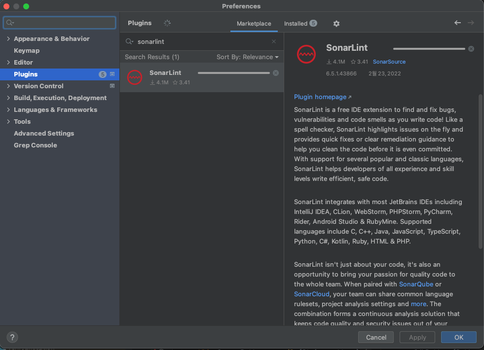
Task: Follow the SonarCloud link
Action: click(x=311, y=294)
